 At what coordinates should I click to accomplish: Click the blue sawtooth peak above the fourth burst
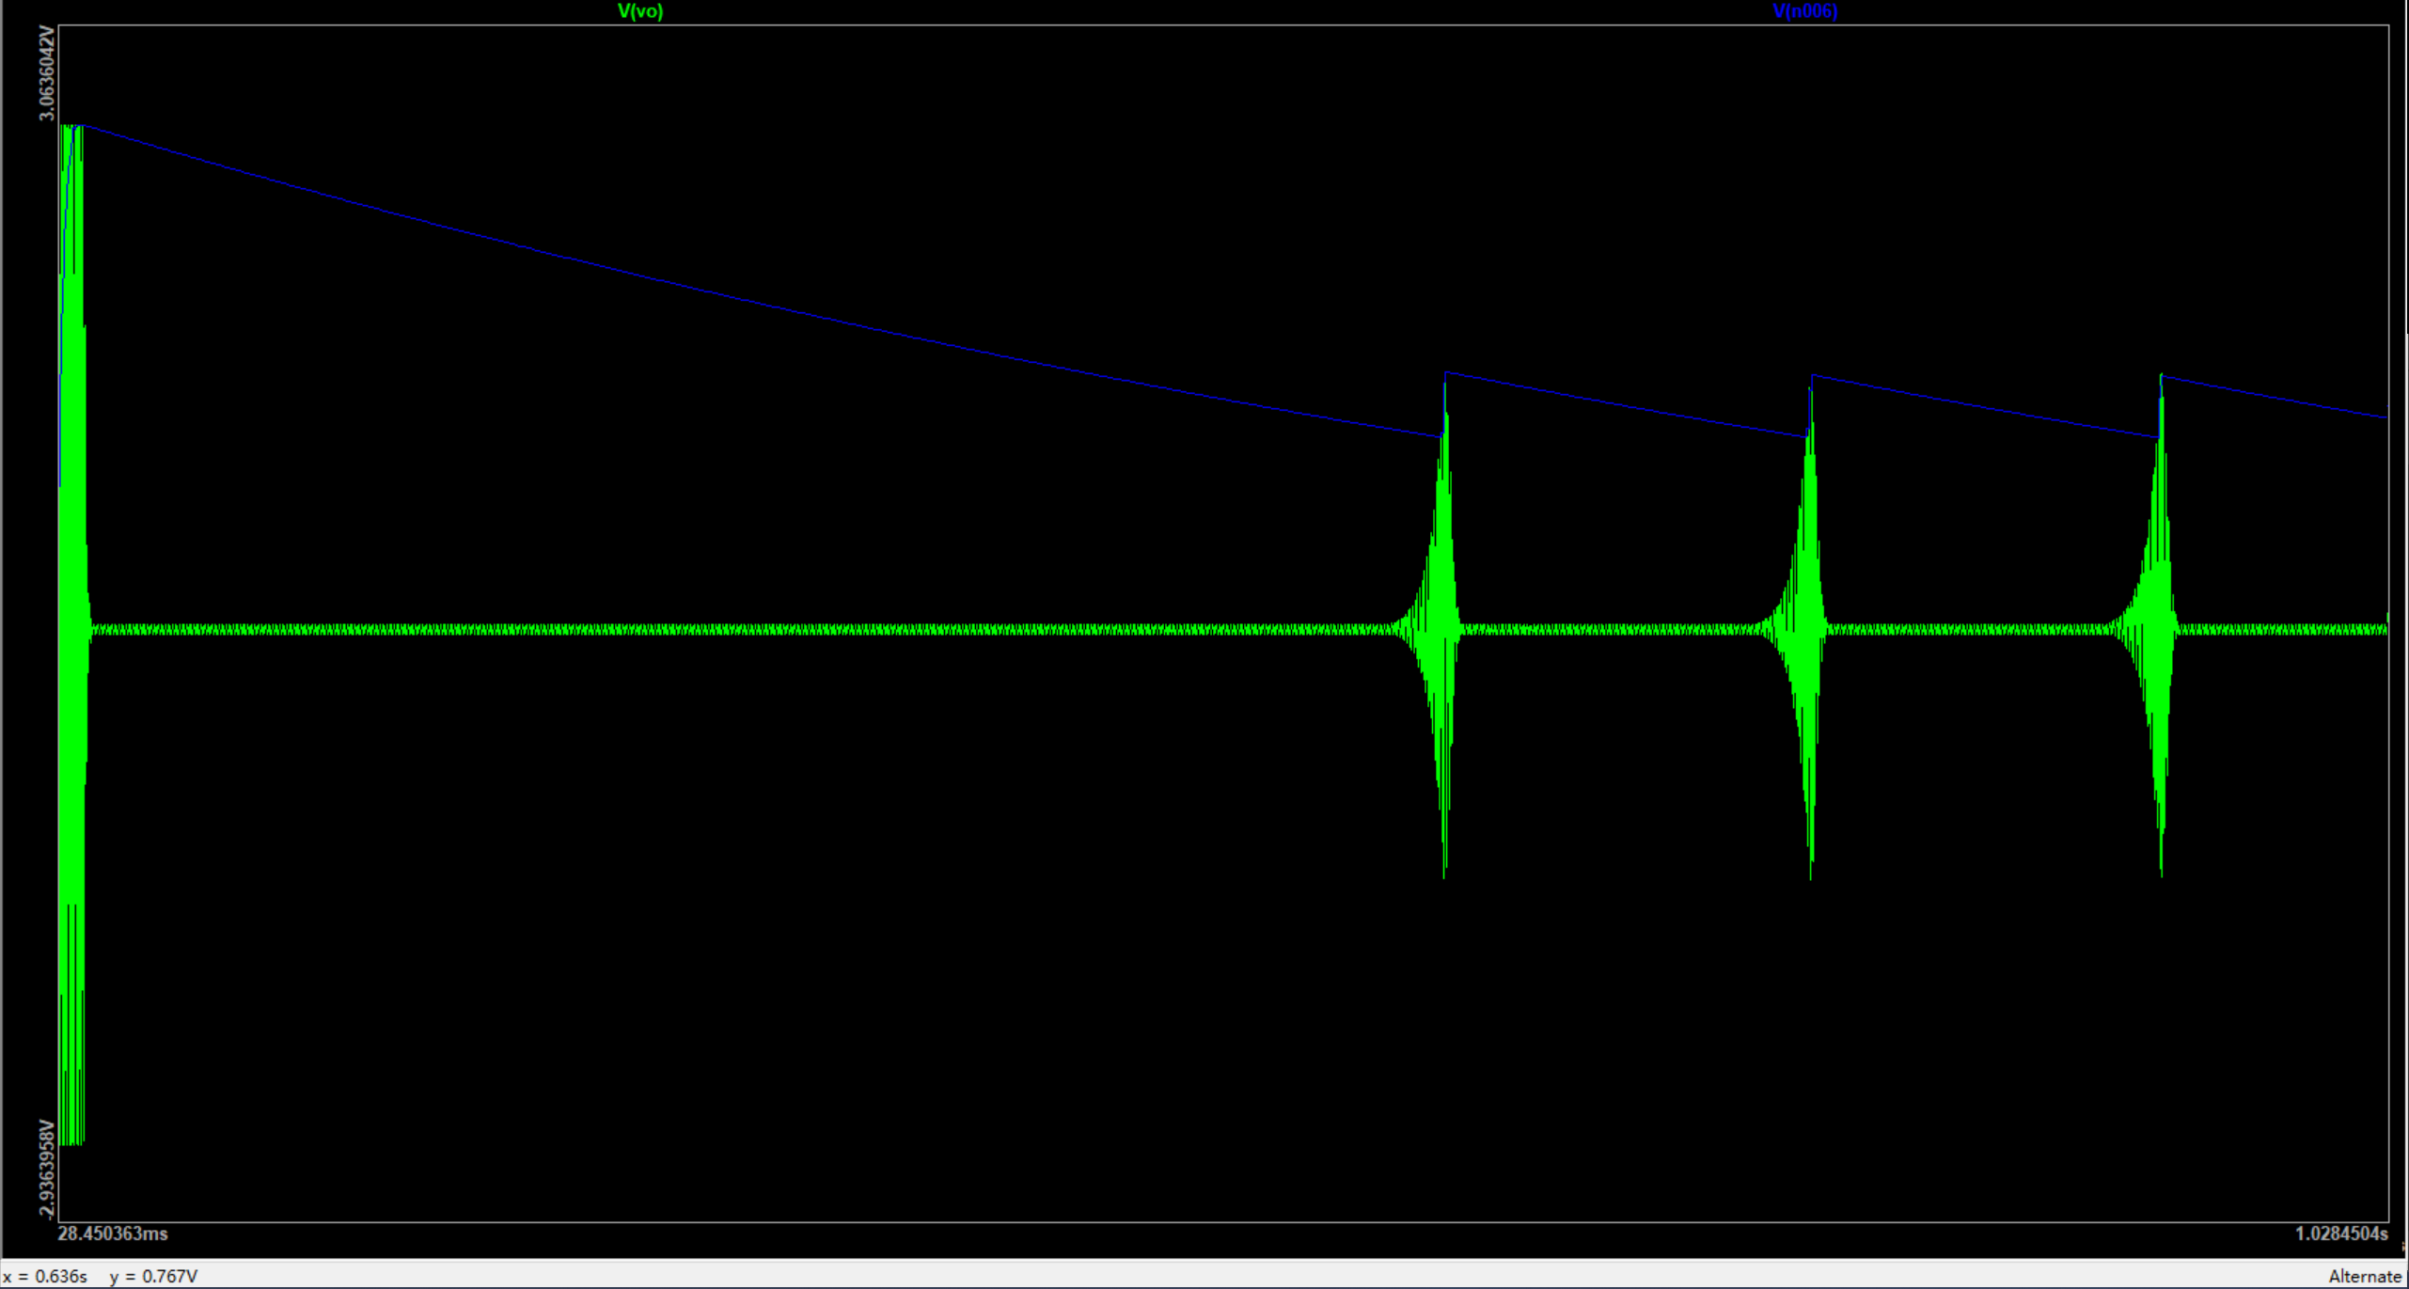coord(2162,375)
